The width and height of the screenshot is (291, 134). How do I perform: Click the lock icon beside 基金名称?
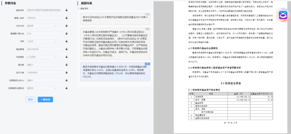pyautogui.click(x=66, y=10)
